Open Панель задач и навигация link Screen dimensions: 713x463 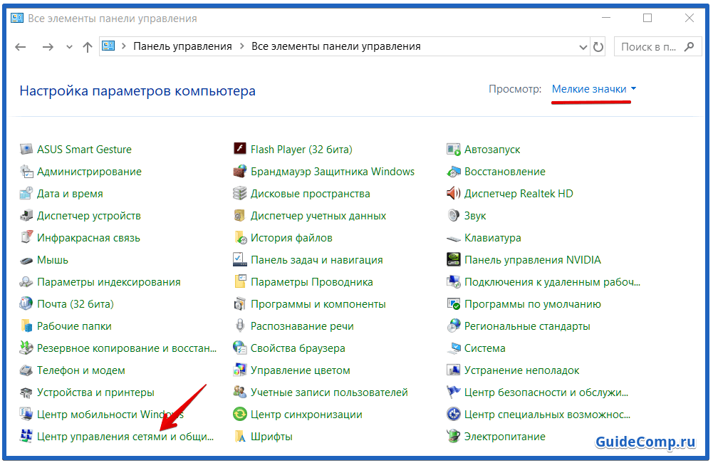coord(316,260)
